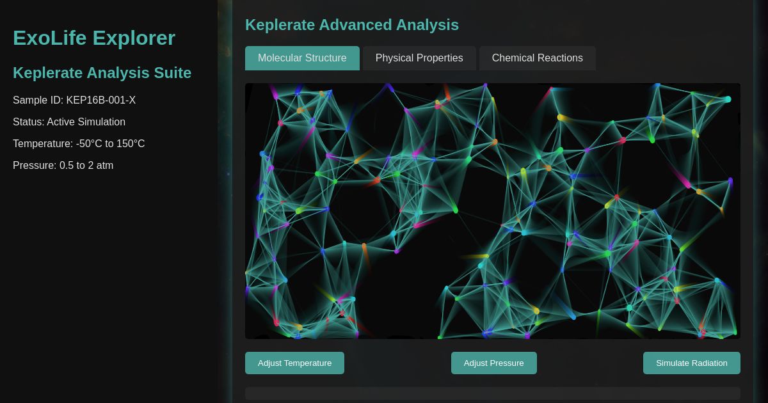Screen dimensions: 768x403
Task: Click the Keplerate Analysis Suite heading
Action: [102, 73]
